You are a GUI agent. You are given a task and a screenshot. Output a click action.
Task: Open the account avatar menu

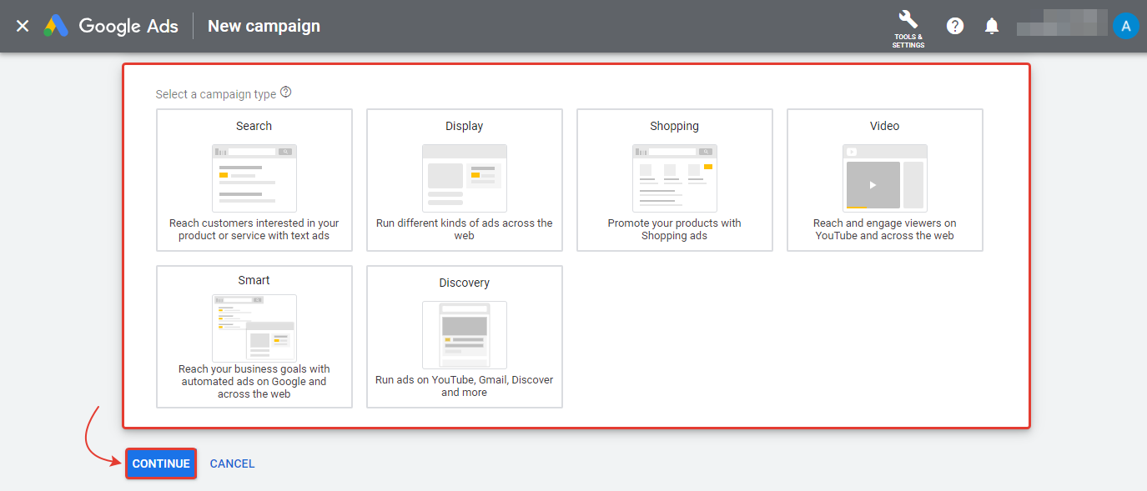click(1125, 26)
